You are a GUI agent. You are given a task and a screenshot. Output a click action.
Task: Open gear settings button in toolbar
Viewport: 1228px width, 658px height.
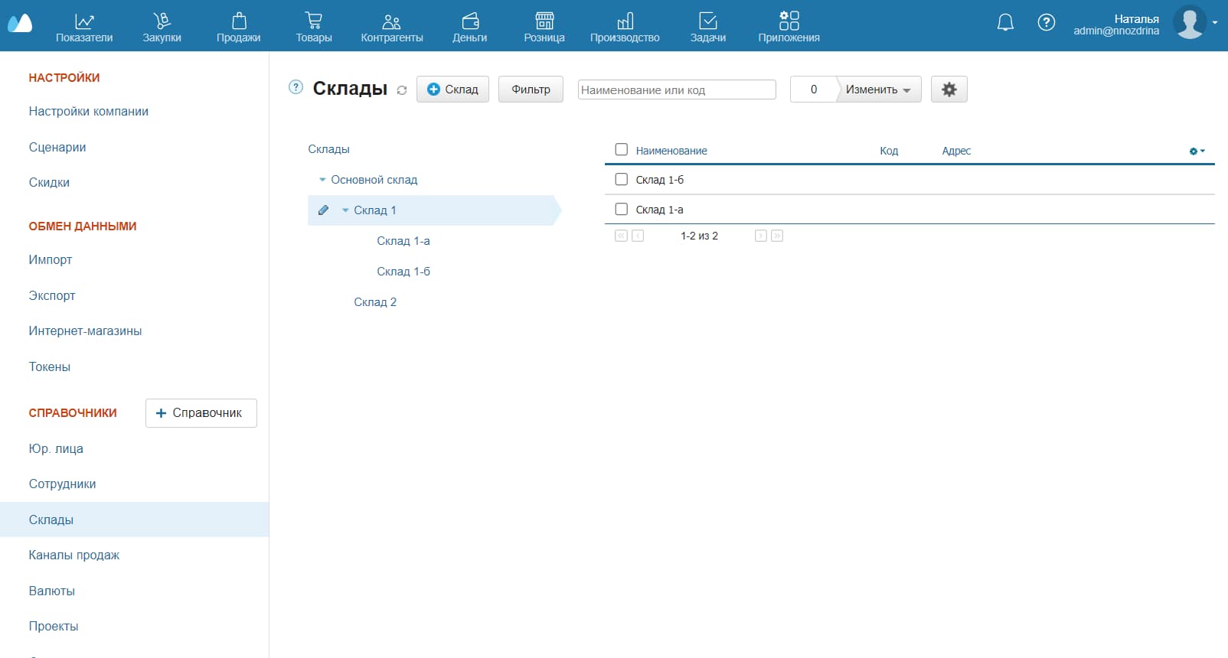pos(949,90)
